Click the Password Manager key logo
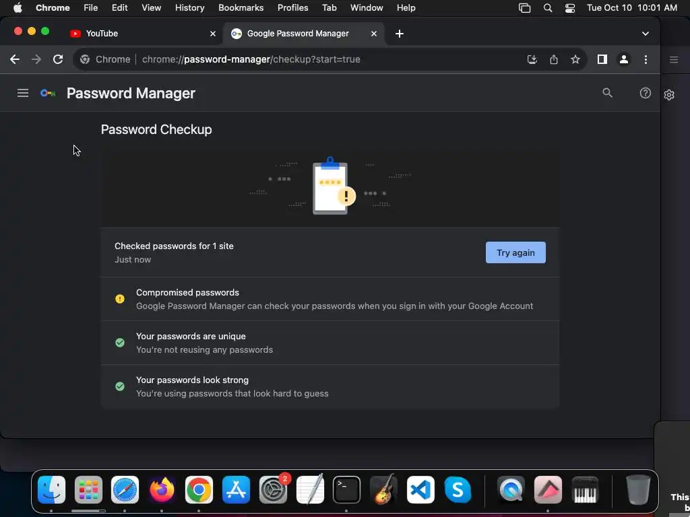This screenshot has width=690, height=517. pos(48,93)
